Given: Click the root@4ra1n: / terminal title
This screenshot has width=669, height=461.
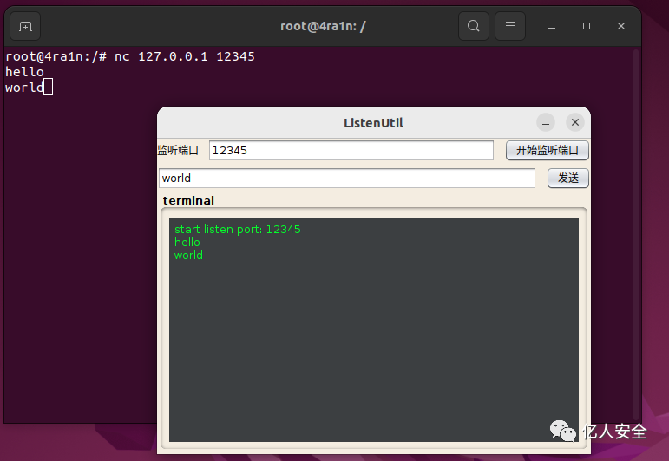Looking at the screenshot, I should 323,26.
